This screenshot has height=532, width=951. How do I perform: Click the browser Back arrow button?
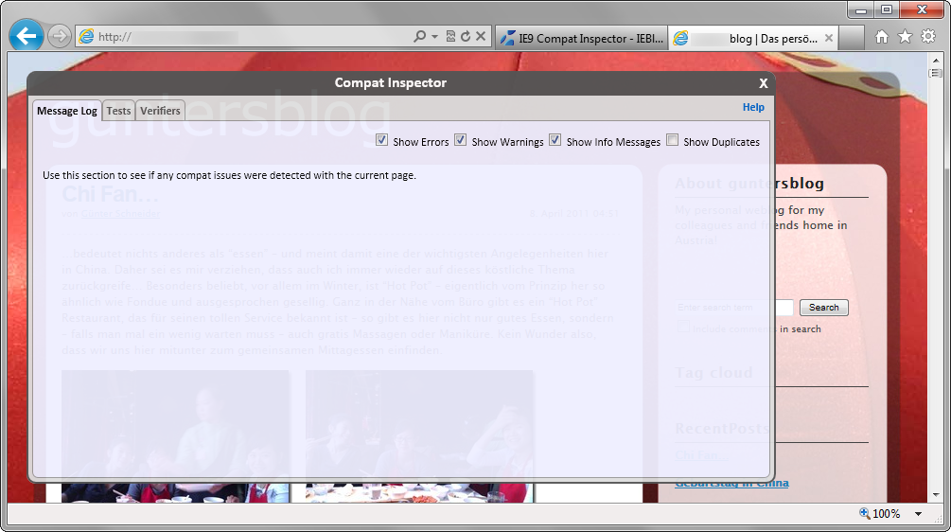26,36
